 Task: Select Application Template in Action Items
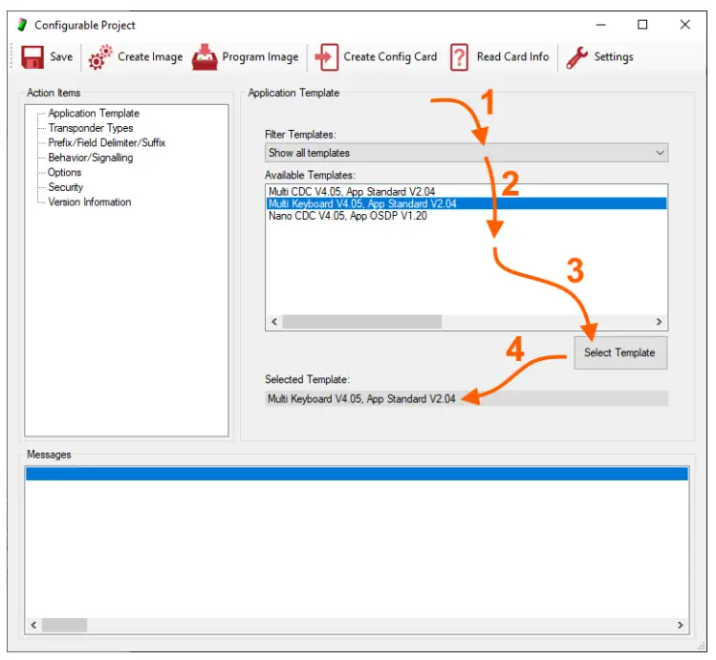[x=94, y=113]
